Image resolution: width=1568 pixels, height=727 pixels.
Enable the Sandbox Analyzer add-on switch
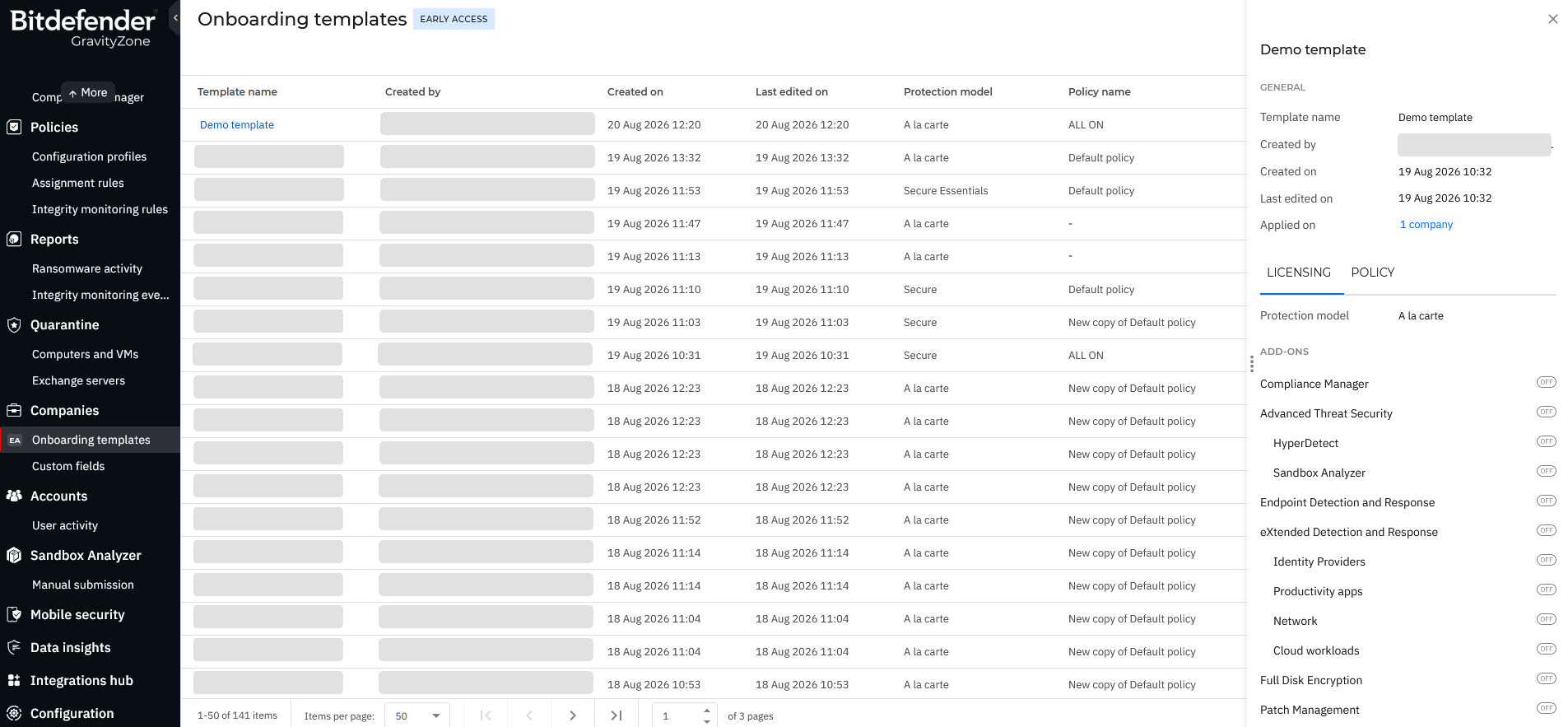tap(1547, 471)
